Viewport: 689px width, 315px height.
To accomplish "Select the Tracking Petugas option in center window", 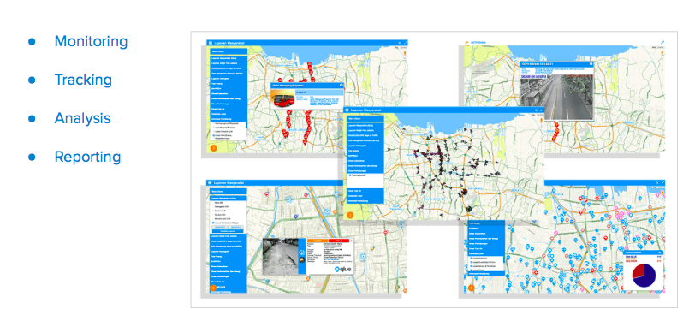I will click(350, 175).
